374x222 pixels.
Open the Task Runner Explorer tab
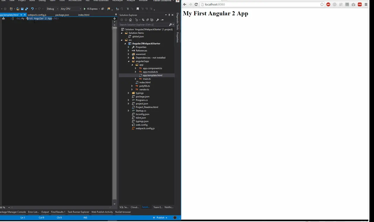pos(78,212)
